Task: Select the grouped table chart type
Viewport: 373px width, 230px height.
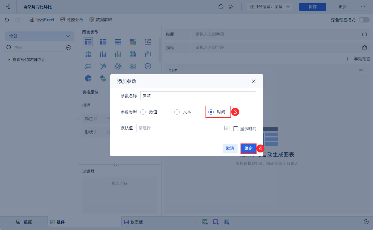Action: point(88,41)
